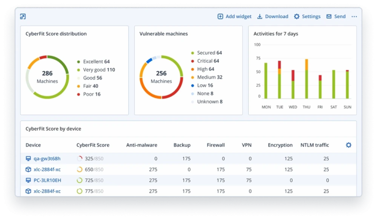This screenshot has height=219, width=377.
Task: Click the '725/850' score value
Action: point(94,180)
